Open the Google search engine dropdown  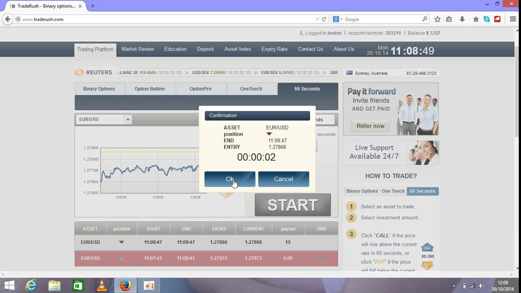(338, 19)
